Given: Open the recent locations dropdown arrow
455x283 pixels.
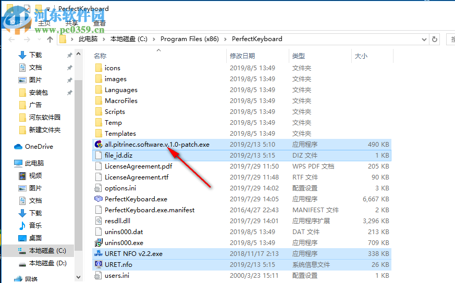Looking at the screenshot, I should [x=39, y=39].
